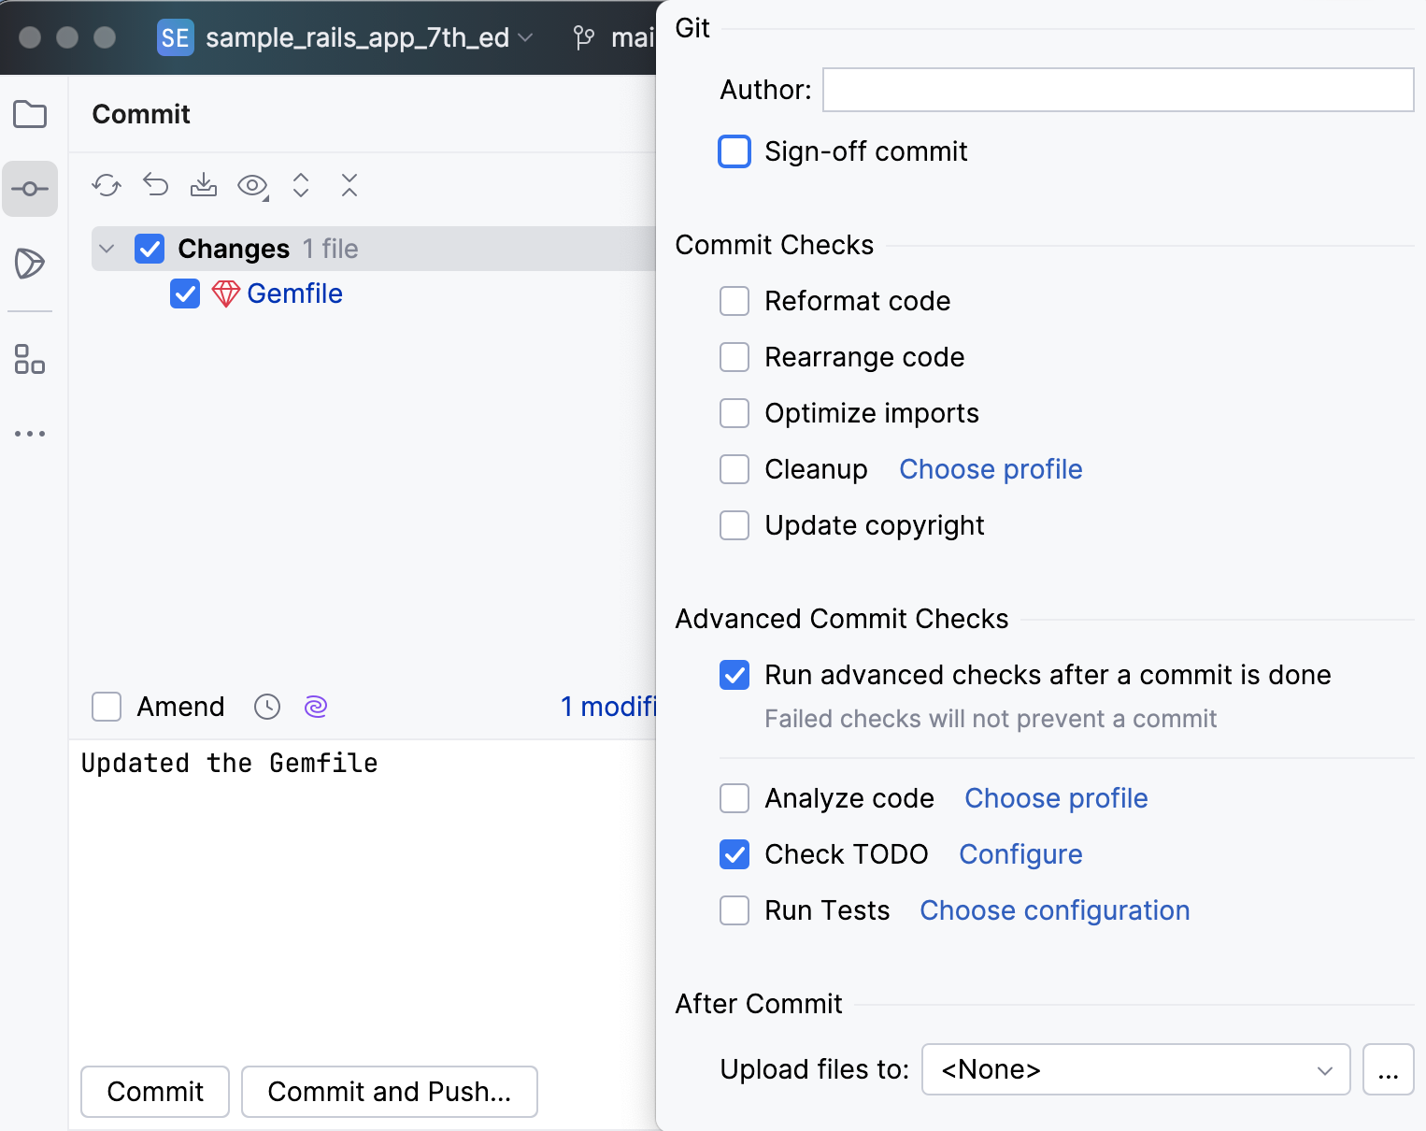
Task: Click the Choose profile link for Cleanup
Action: coord(990,469)
